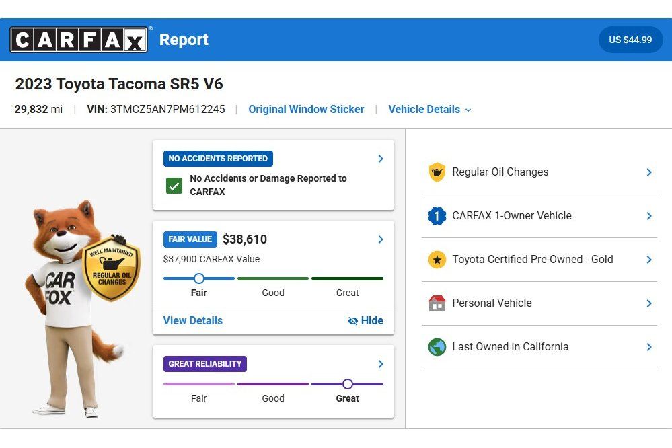This screenshot has height=448, width=672.
Task: Click the $37,900 CARFAX Value text
Action: (x=211, y=259)
